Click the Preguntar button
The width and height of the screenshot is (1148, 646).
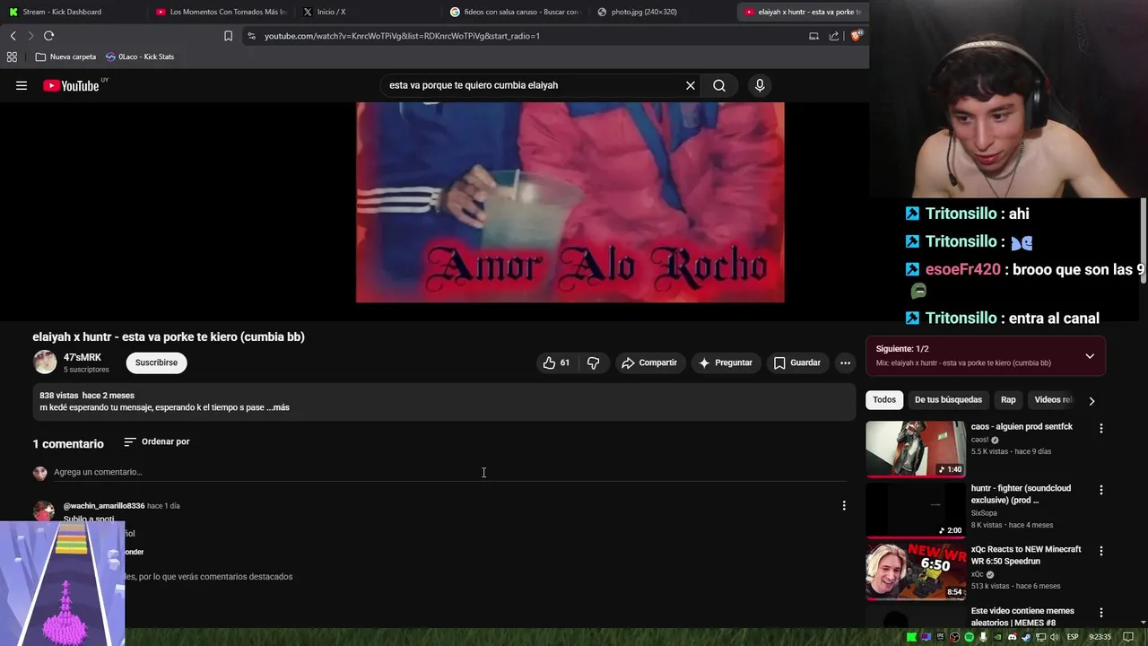click(x=725, y=362)
